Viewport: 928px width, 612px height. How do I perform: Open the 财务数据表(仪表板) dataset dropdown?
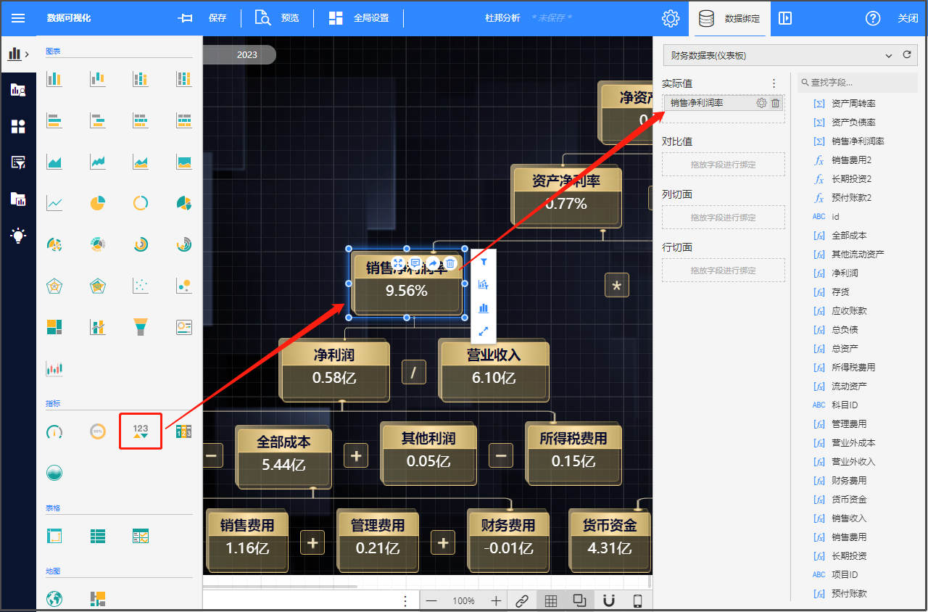(x=889, y=55)
